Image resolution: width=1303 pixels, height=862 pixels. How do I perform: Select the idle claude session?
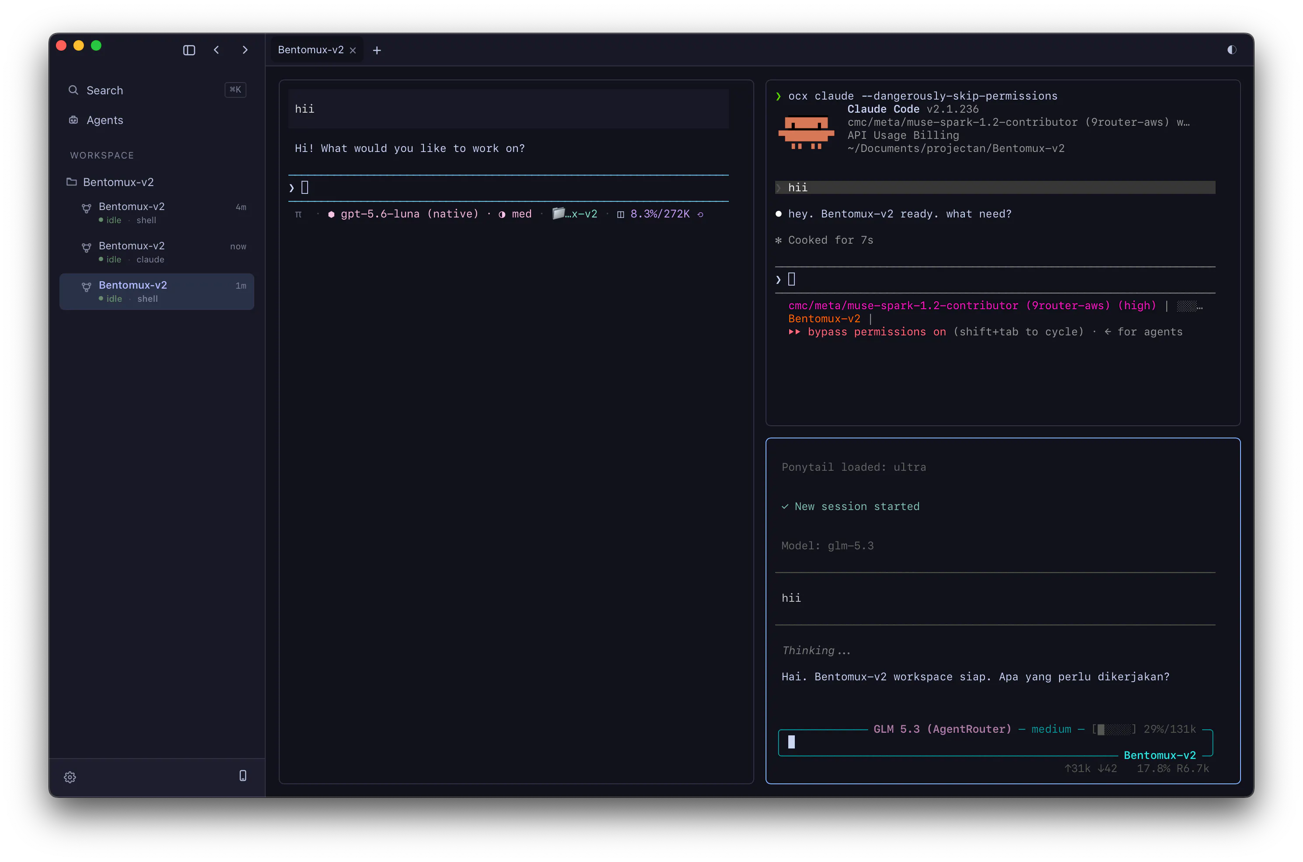(x=157, y=252)
